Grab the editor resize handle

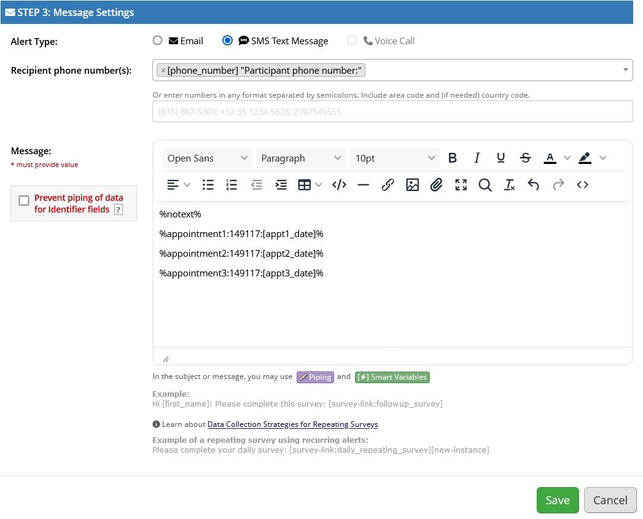tap(166, 359)
